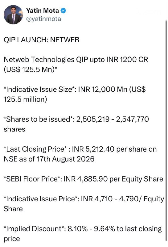The image size is (168, 247).
Task: Click the 'QIP LAUNCH: NETWEB' headline
Action: (x=42, y=40)
